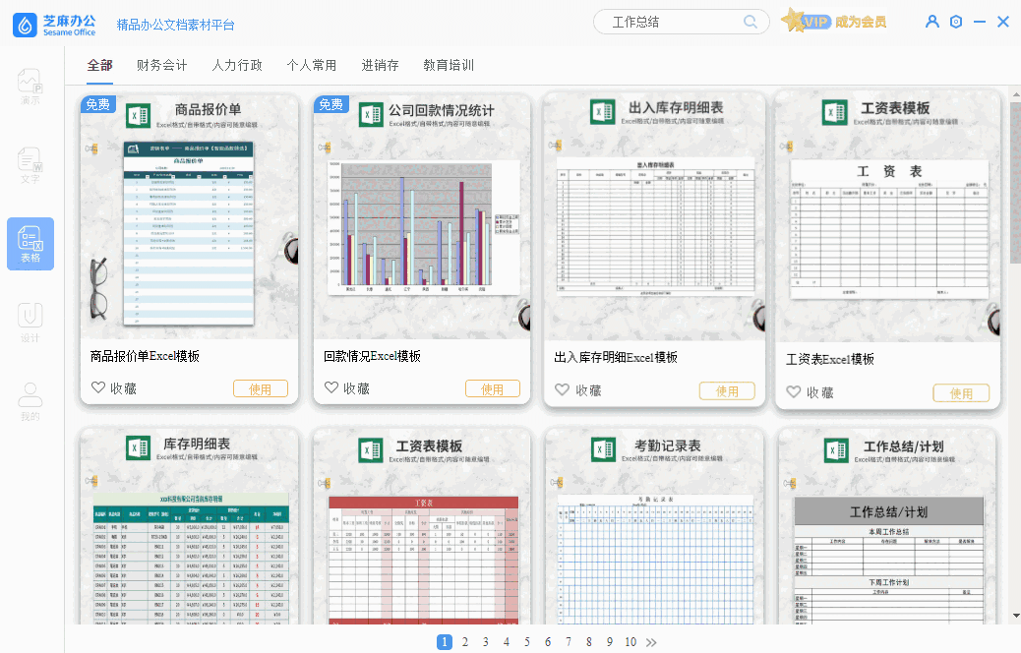Go to page 5 in pagination
The image size is (1021, 653).
[527, 642]
